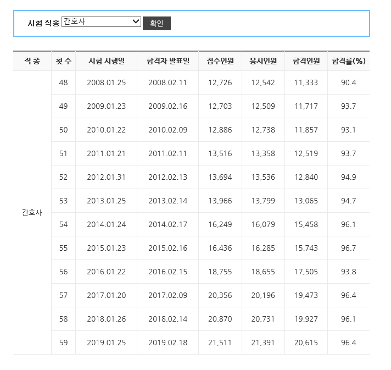The height and width of the screenshot is (370, 391).
Task: Click applicants value 21,511
Action: point(220,343)
